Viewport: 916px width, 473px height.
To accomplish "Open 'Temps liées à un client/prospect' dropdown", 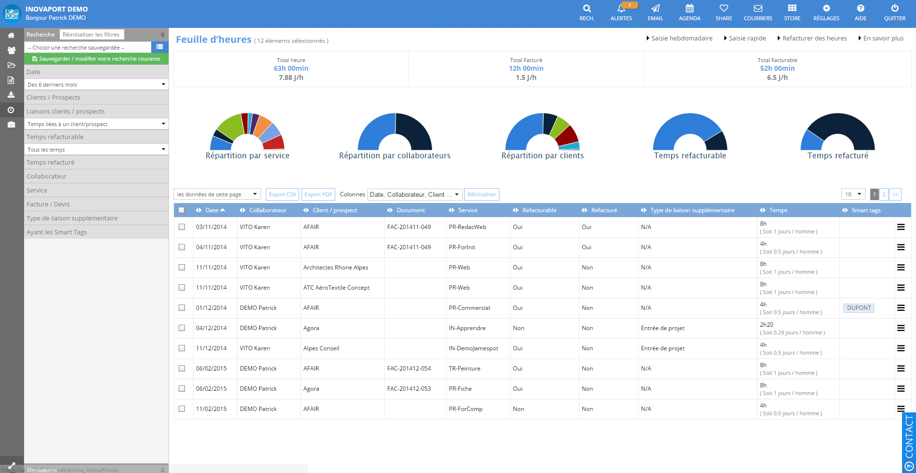I will (x=96, y=124).
